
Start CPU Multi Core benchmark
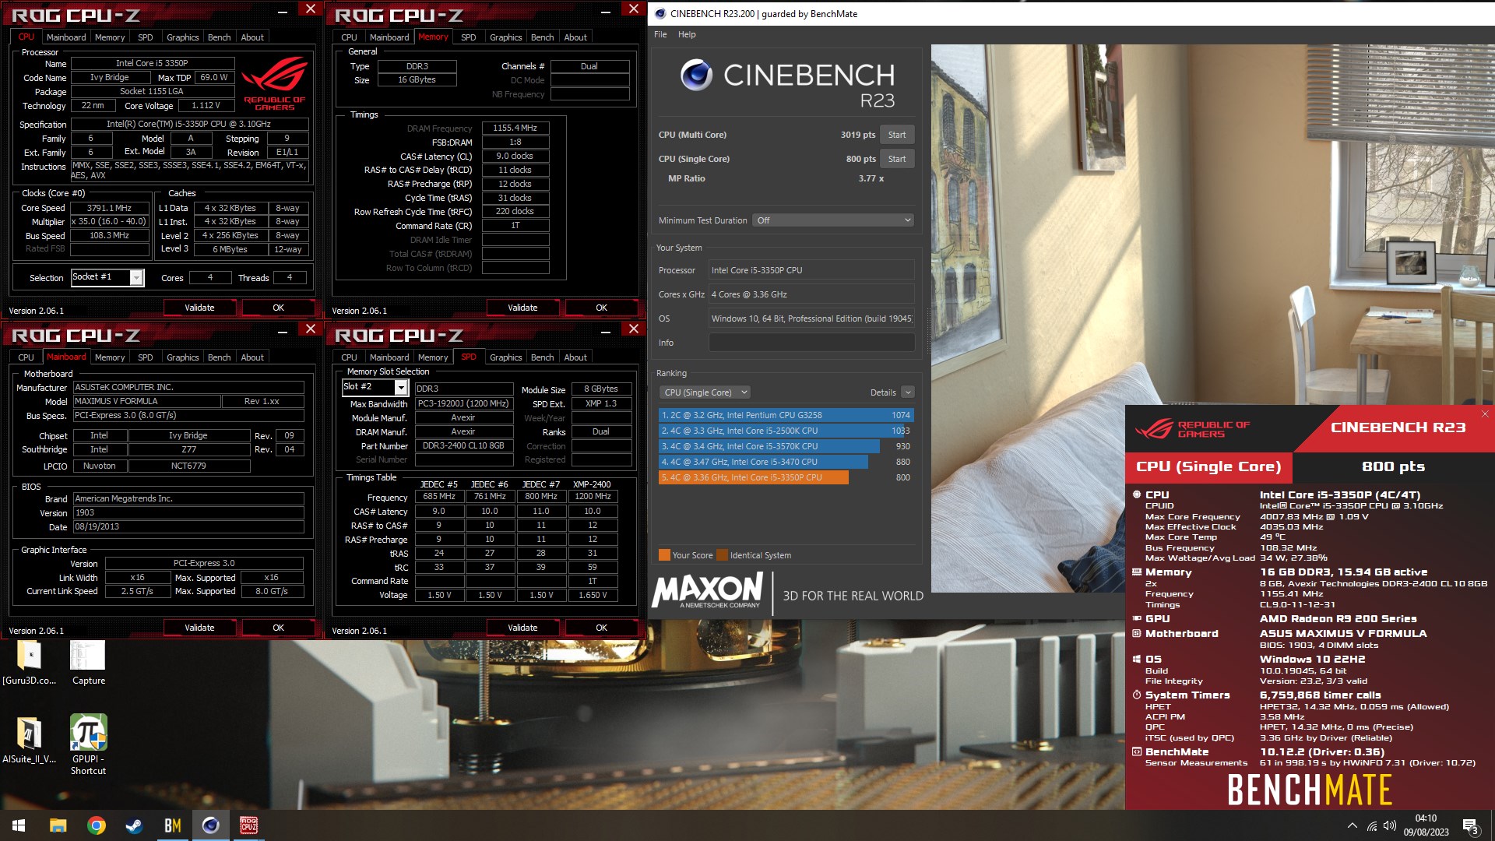point(897,135)
